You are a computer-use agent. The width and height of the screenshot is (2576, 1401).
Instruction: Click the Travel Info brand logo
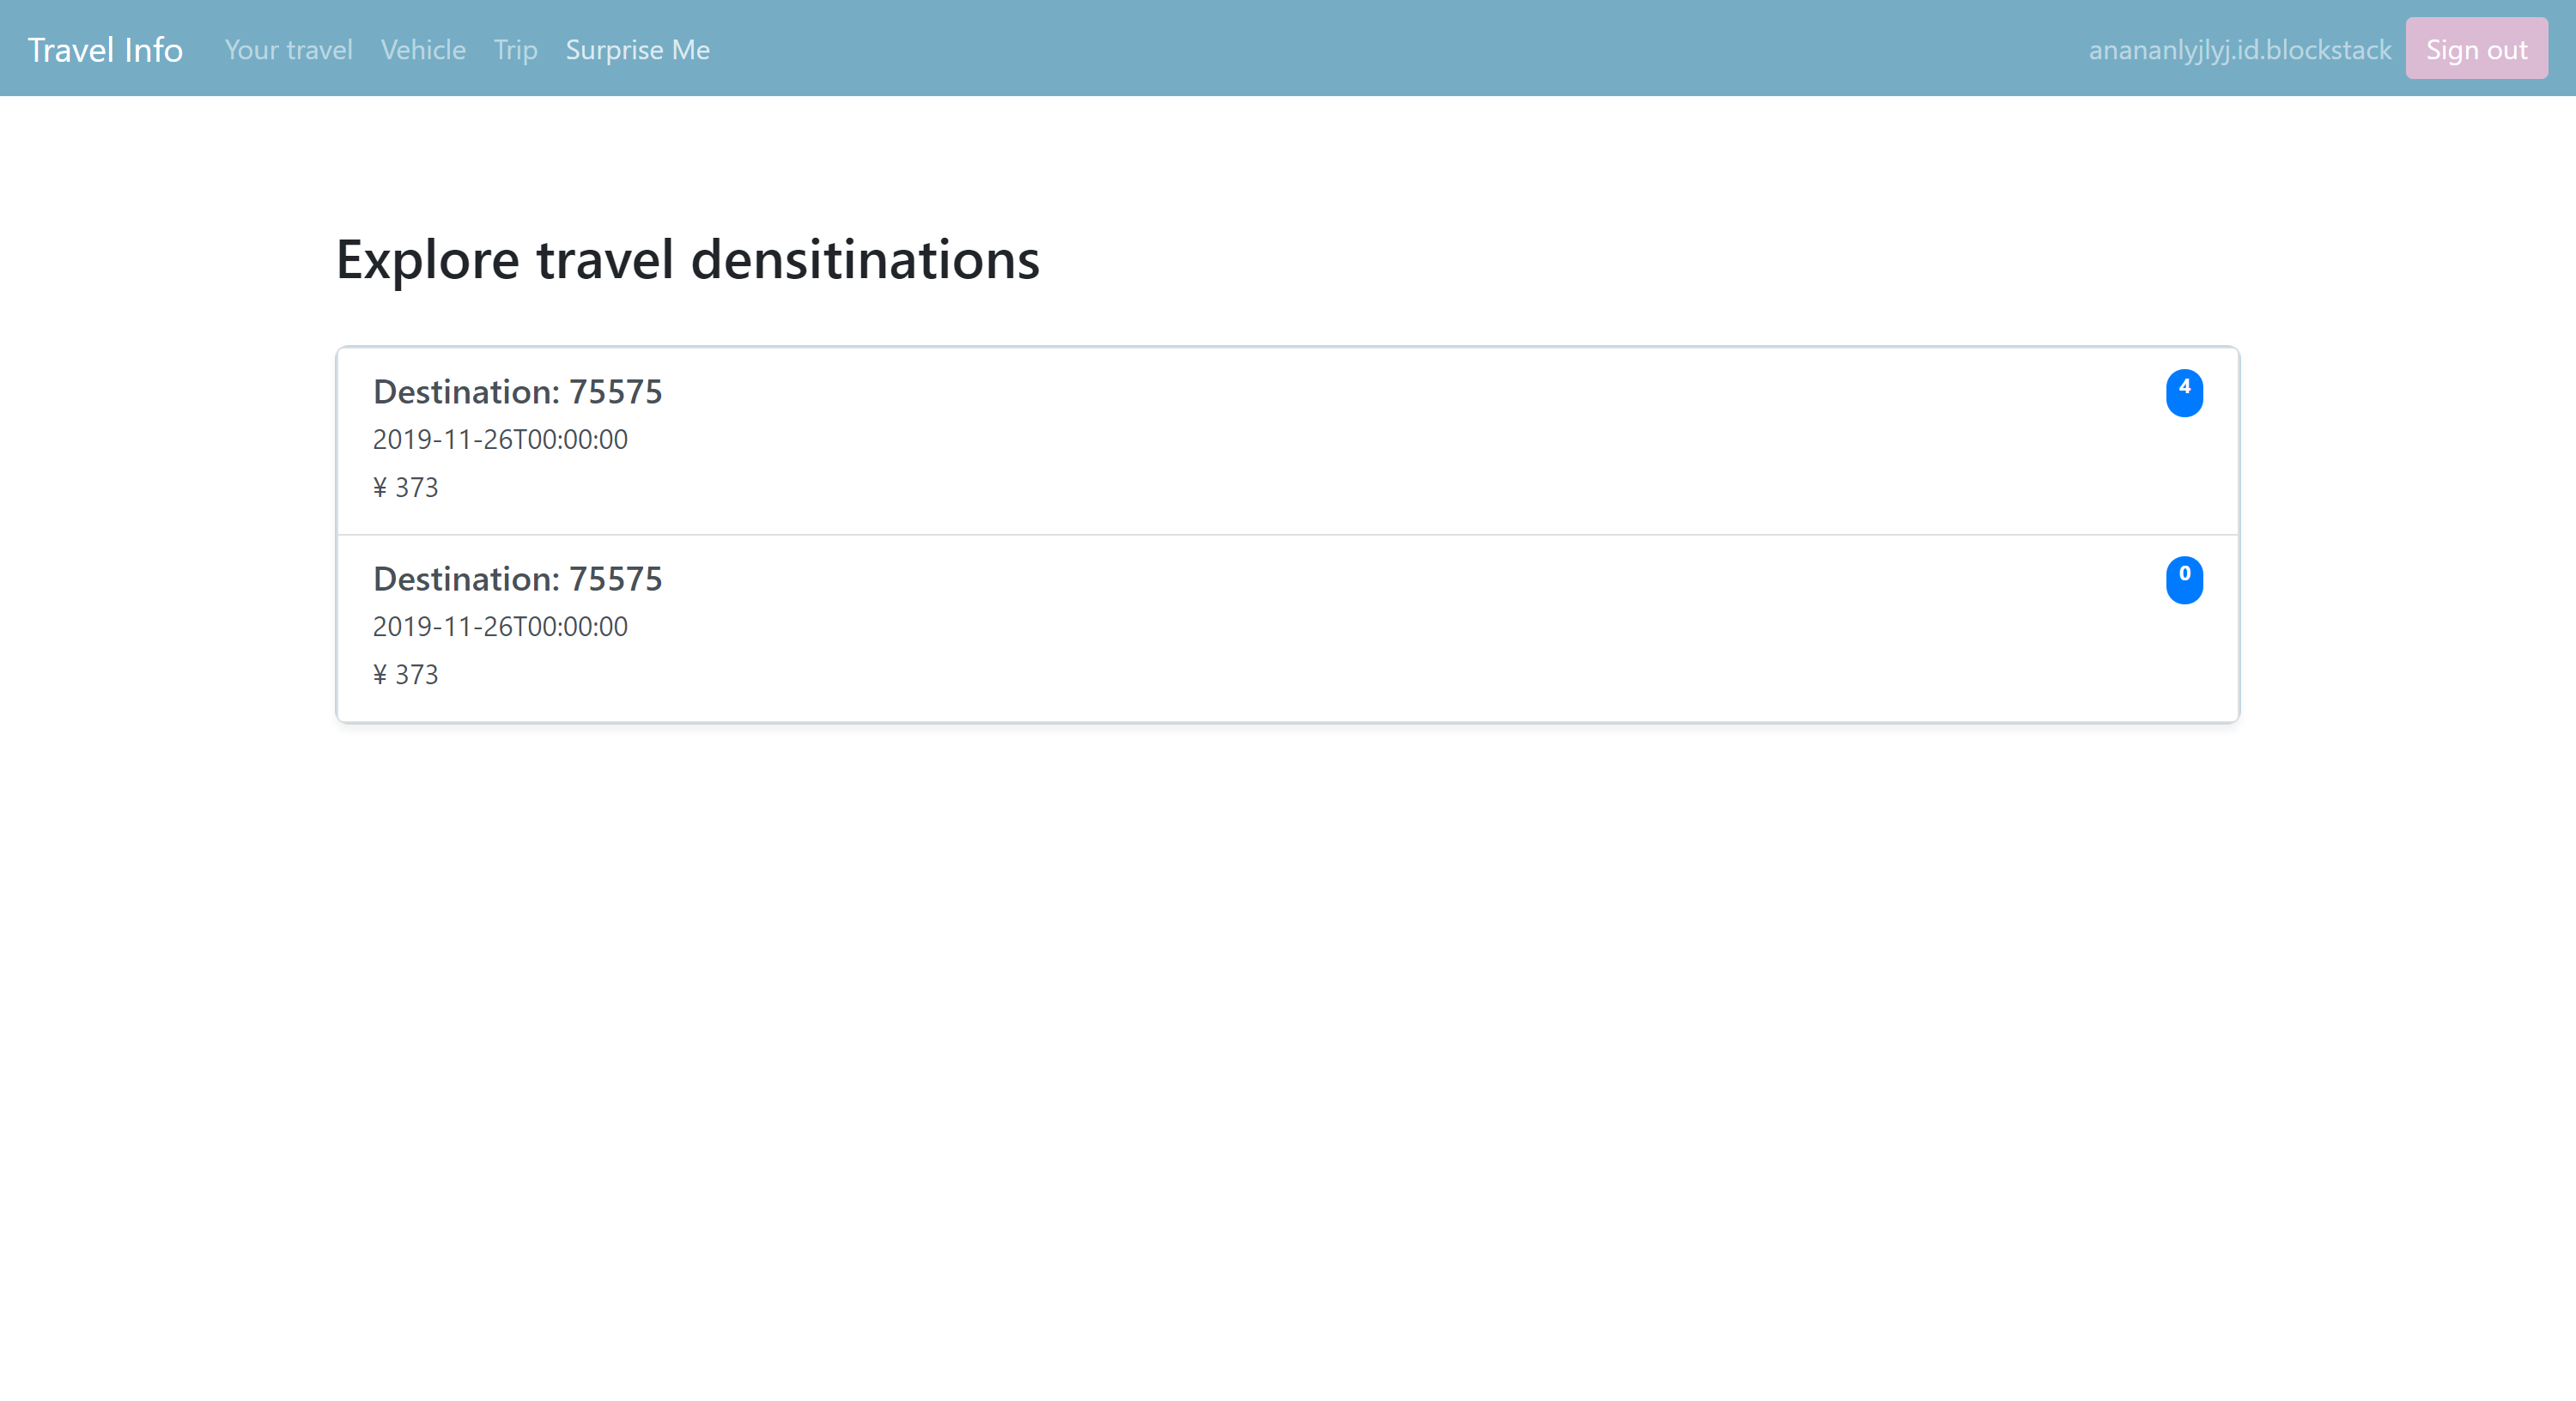(x=105, y=49)
